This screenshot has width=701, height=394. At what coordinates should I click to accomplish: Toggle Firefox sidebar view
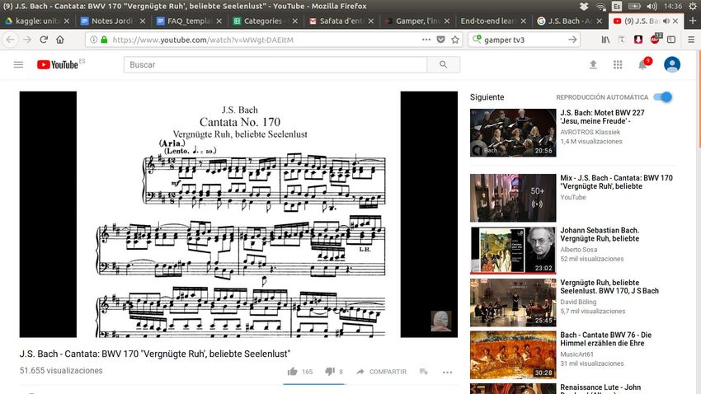pos(671,40)
